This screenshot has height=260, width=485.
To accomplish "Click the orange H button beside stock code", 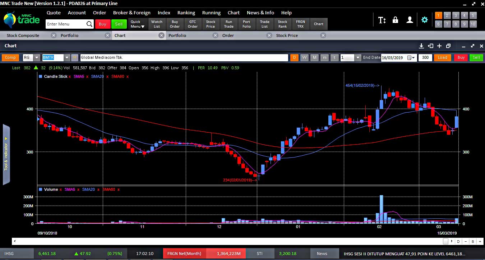I will (x=75, y=58).
